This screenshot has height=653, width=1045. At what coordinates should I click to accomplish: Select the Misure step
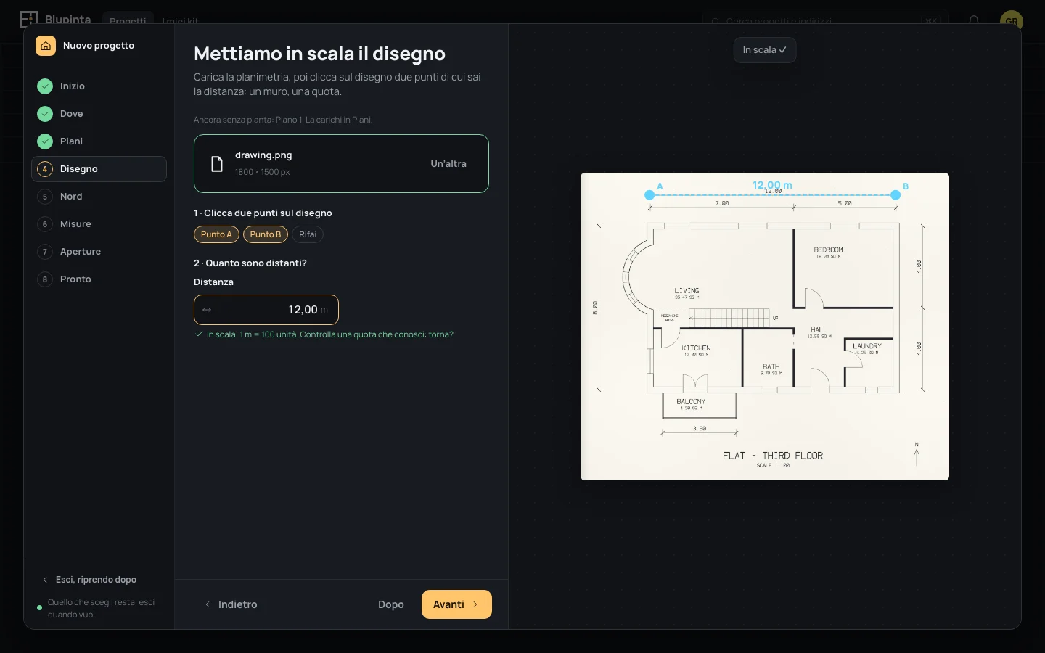(99, 224)
